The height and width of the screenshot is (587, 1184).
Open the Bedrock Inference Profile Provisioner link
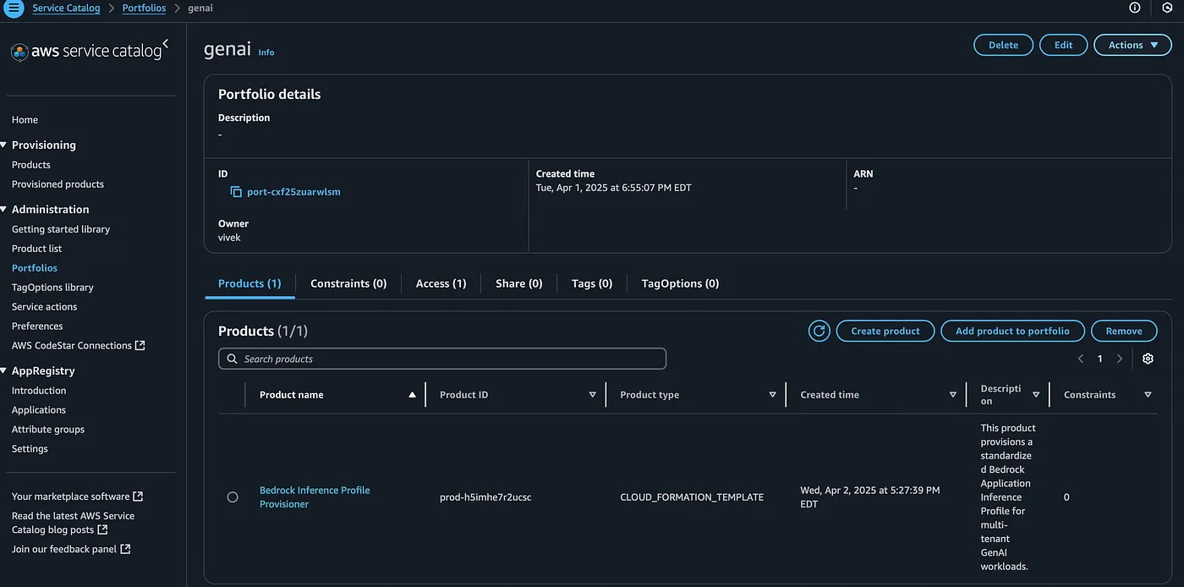coord(315,497)
